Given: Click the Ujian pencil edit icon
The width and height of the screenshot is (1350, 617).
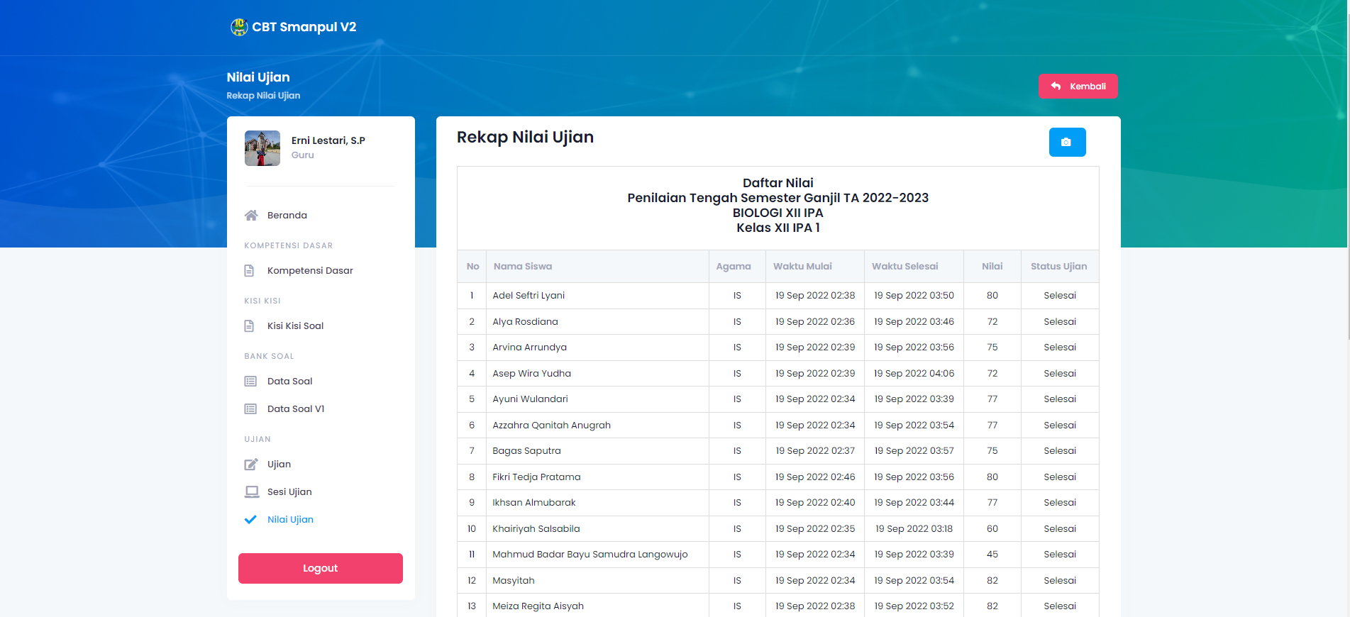Looking at the screenshot, I should [251, 465].
